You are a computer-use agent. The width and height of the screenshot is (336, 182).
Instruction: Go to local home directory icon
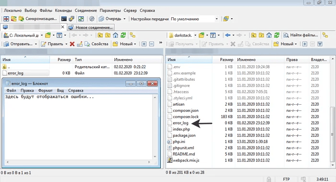(x=116, y=36)
